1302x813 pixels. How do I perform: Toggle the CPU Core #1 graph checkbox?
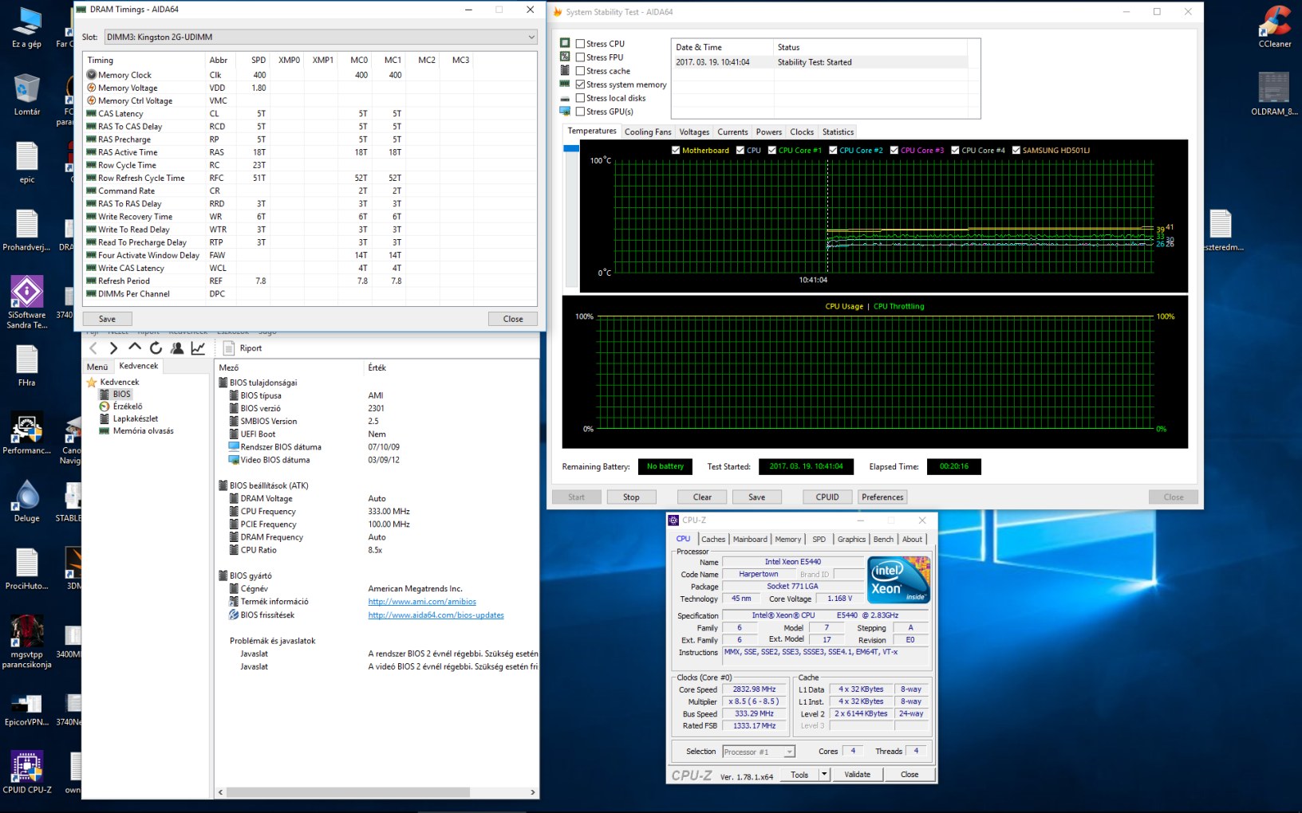click(772, 150)
